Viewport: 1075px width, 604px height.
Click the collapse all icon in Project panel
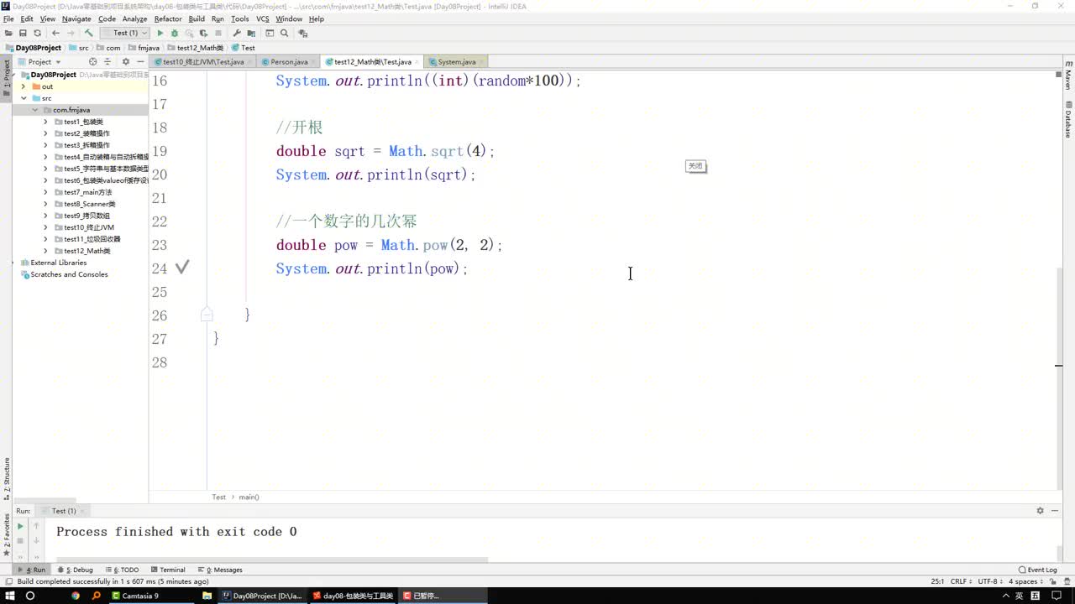coord(107,62)
